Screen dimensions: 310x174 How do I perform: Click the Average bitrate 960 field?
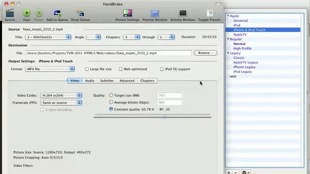coord(170,102)
